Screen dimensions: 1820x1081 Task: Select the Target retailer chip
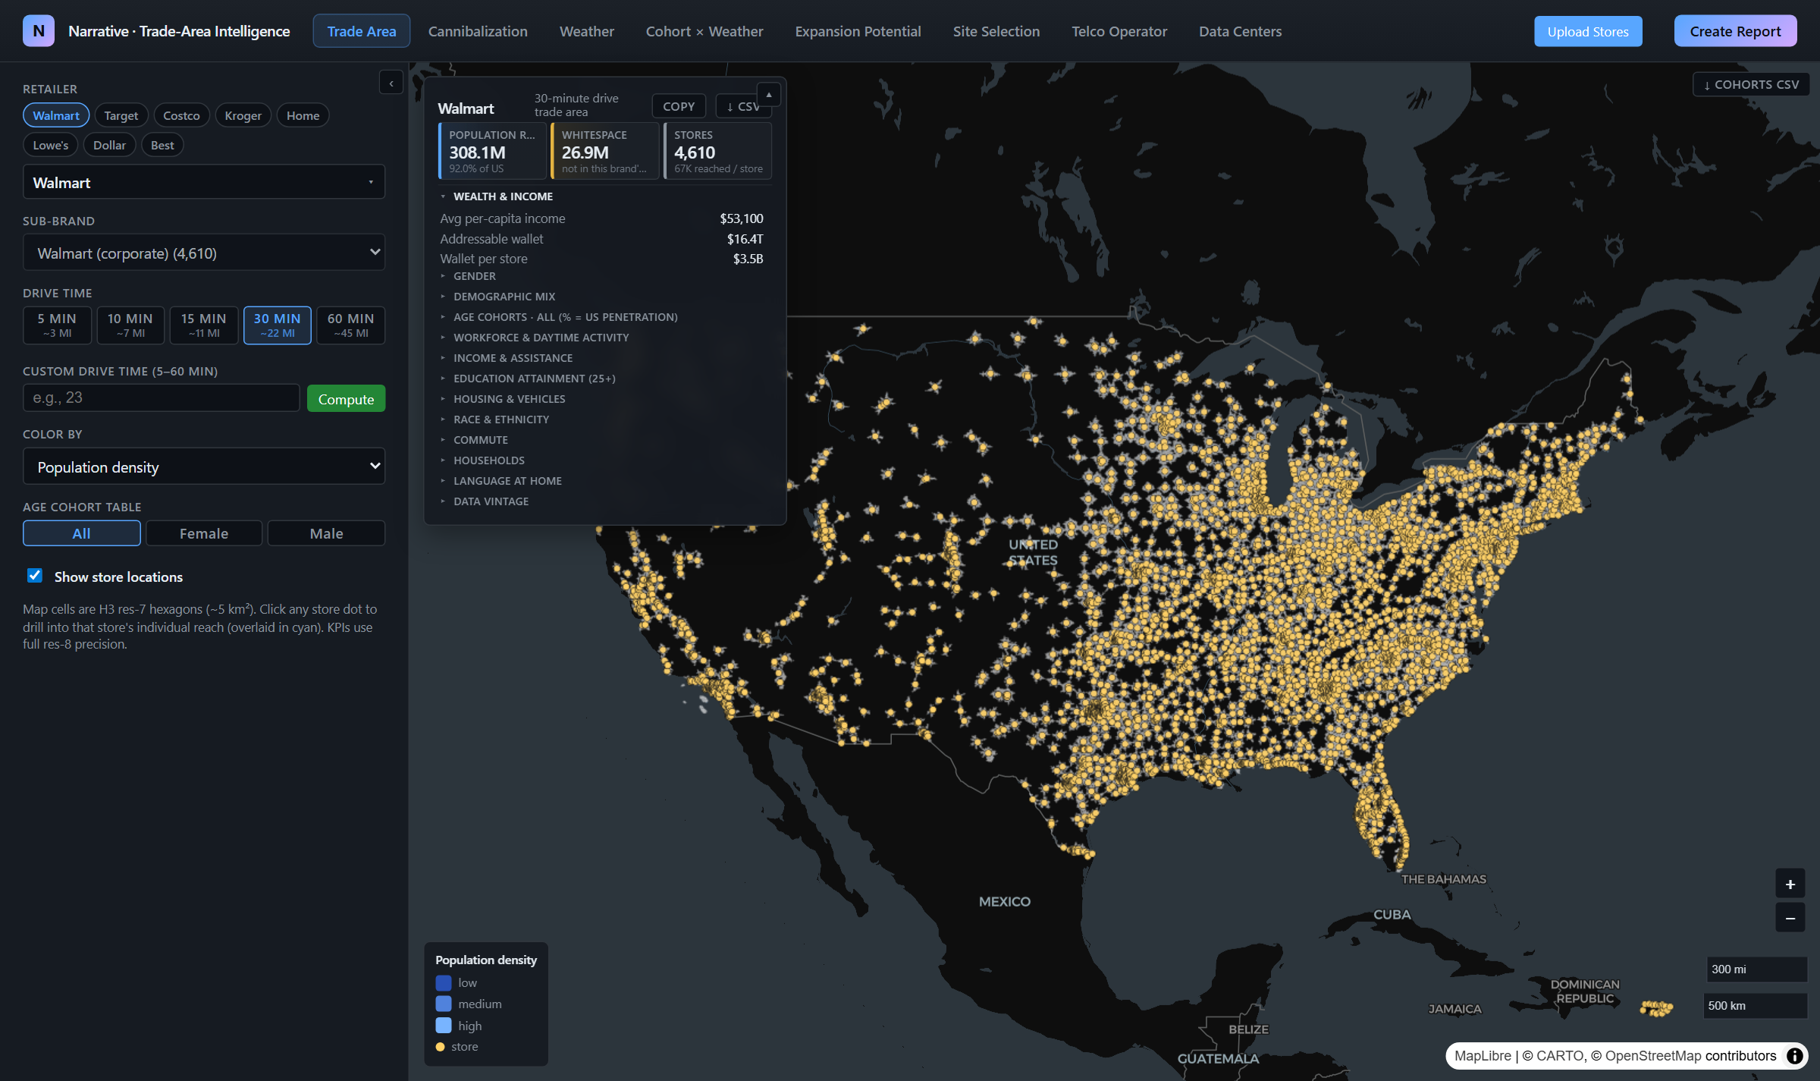121,115
